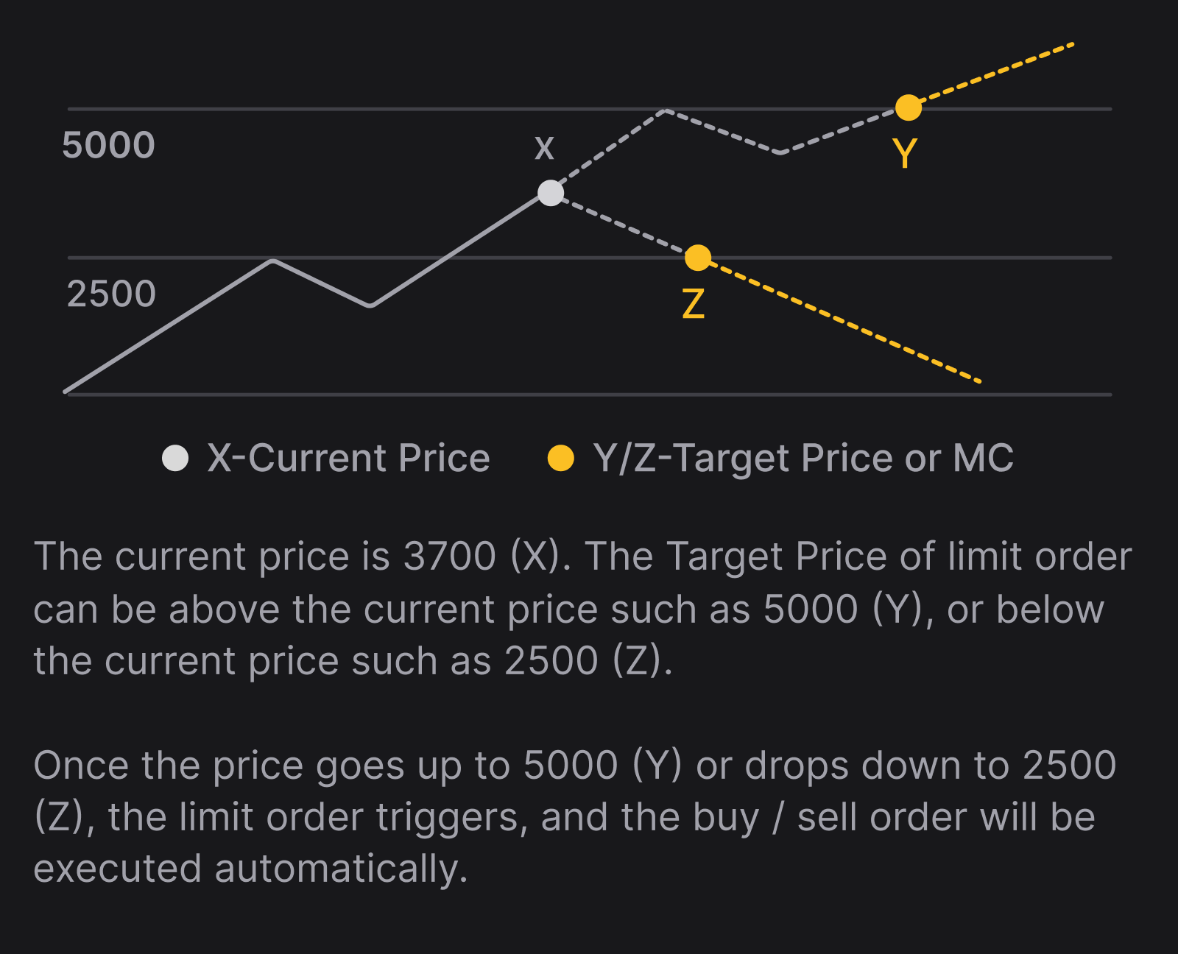The width and height of the screenshot is (1178, 954).
Task: Click the 2500 axis label
Action: click(111, 294)
